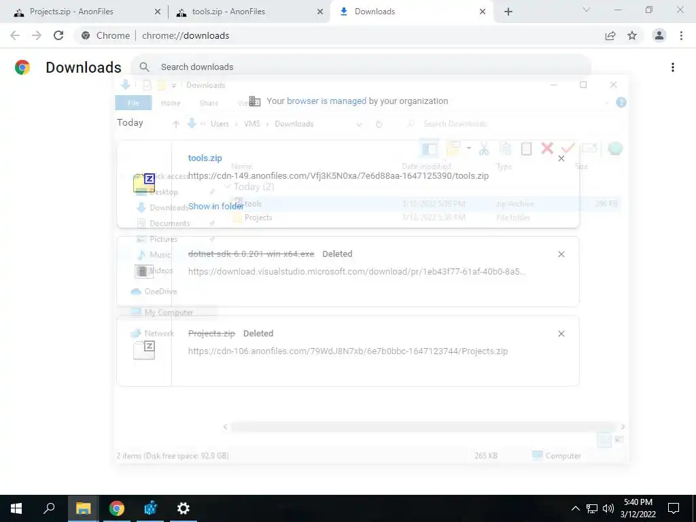Click the Explorer horizontal scrollbar

tap(424, 427)
